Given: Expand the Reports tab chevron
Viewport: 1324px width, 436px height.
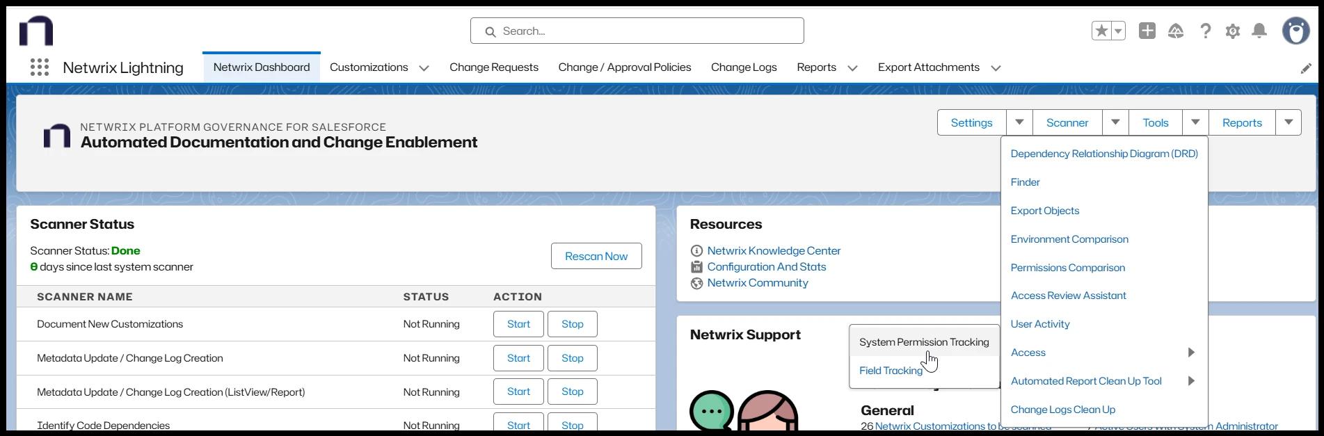Looking at the screenshot, I should (852, 68).
